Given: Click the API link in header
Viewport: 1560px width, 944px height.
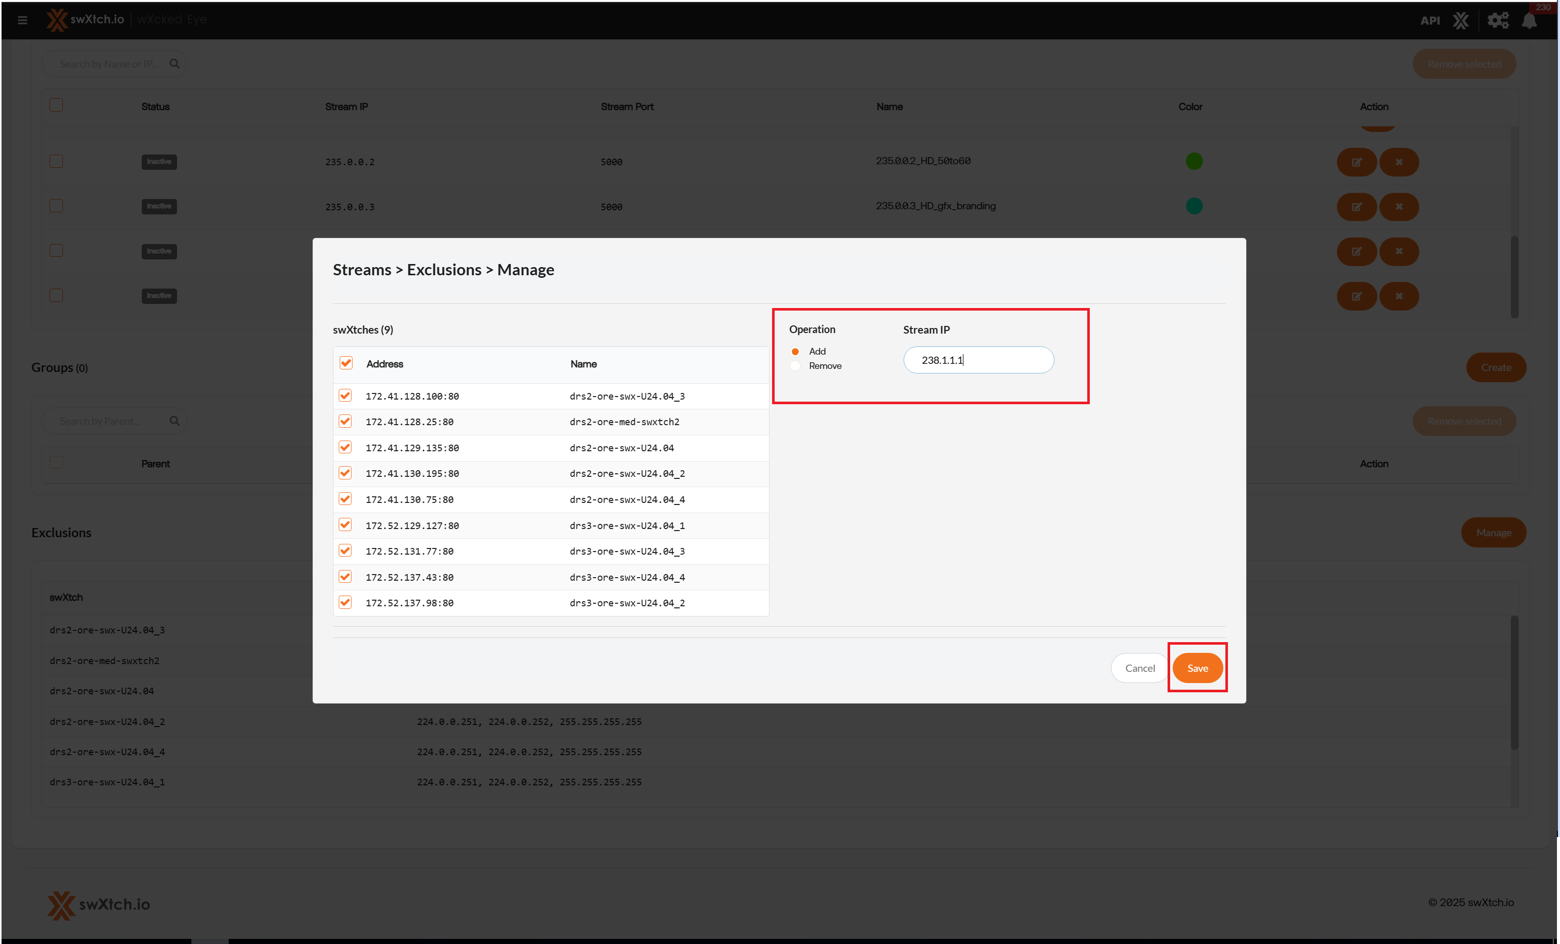Looking at the screenshot, I should pos(1430,20).
